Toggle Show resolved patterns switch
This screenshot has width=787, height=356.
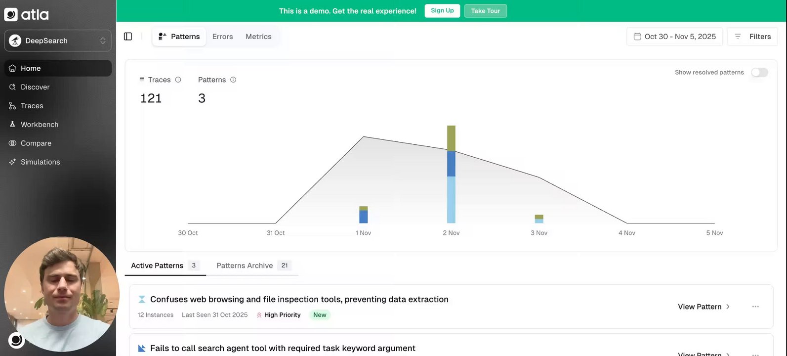click(759, 73)
